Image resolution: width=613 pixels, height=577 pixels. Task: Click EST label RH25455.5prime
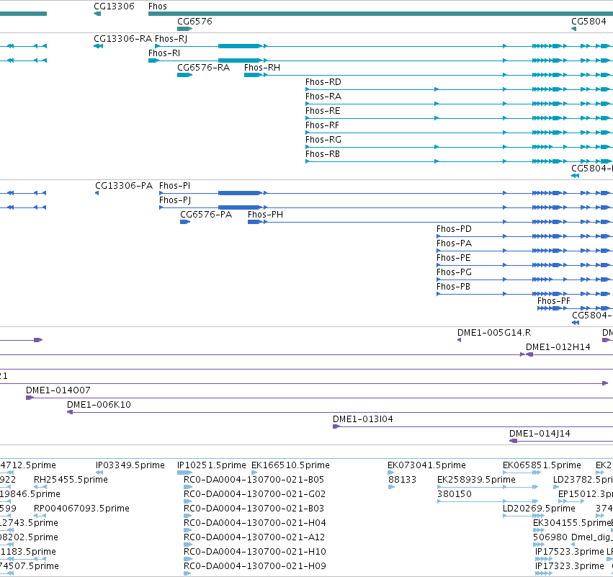click(x=71, y=480)
